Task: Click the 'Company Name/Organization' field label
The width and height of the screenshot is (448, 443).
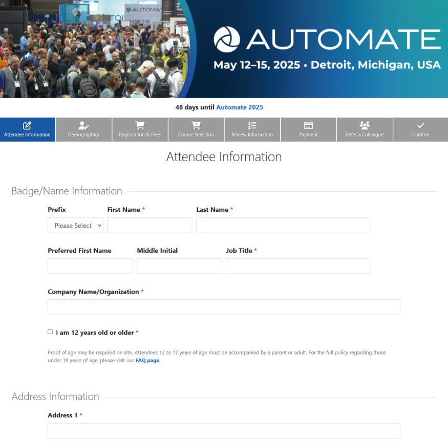Action: click(x=93, y=292)
